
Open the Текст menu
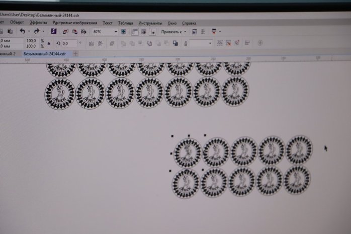[108, 23]
